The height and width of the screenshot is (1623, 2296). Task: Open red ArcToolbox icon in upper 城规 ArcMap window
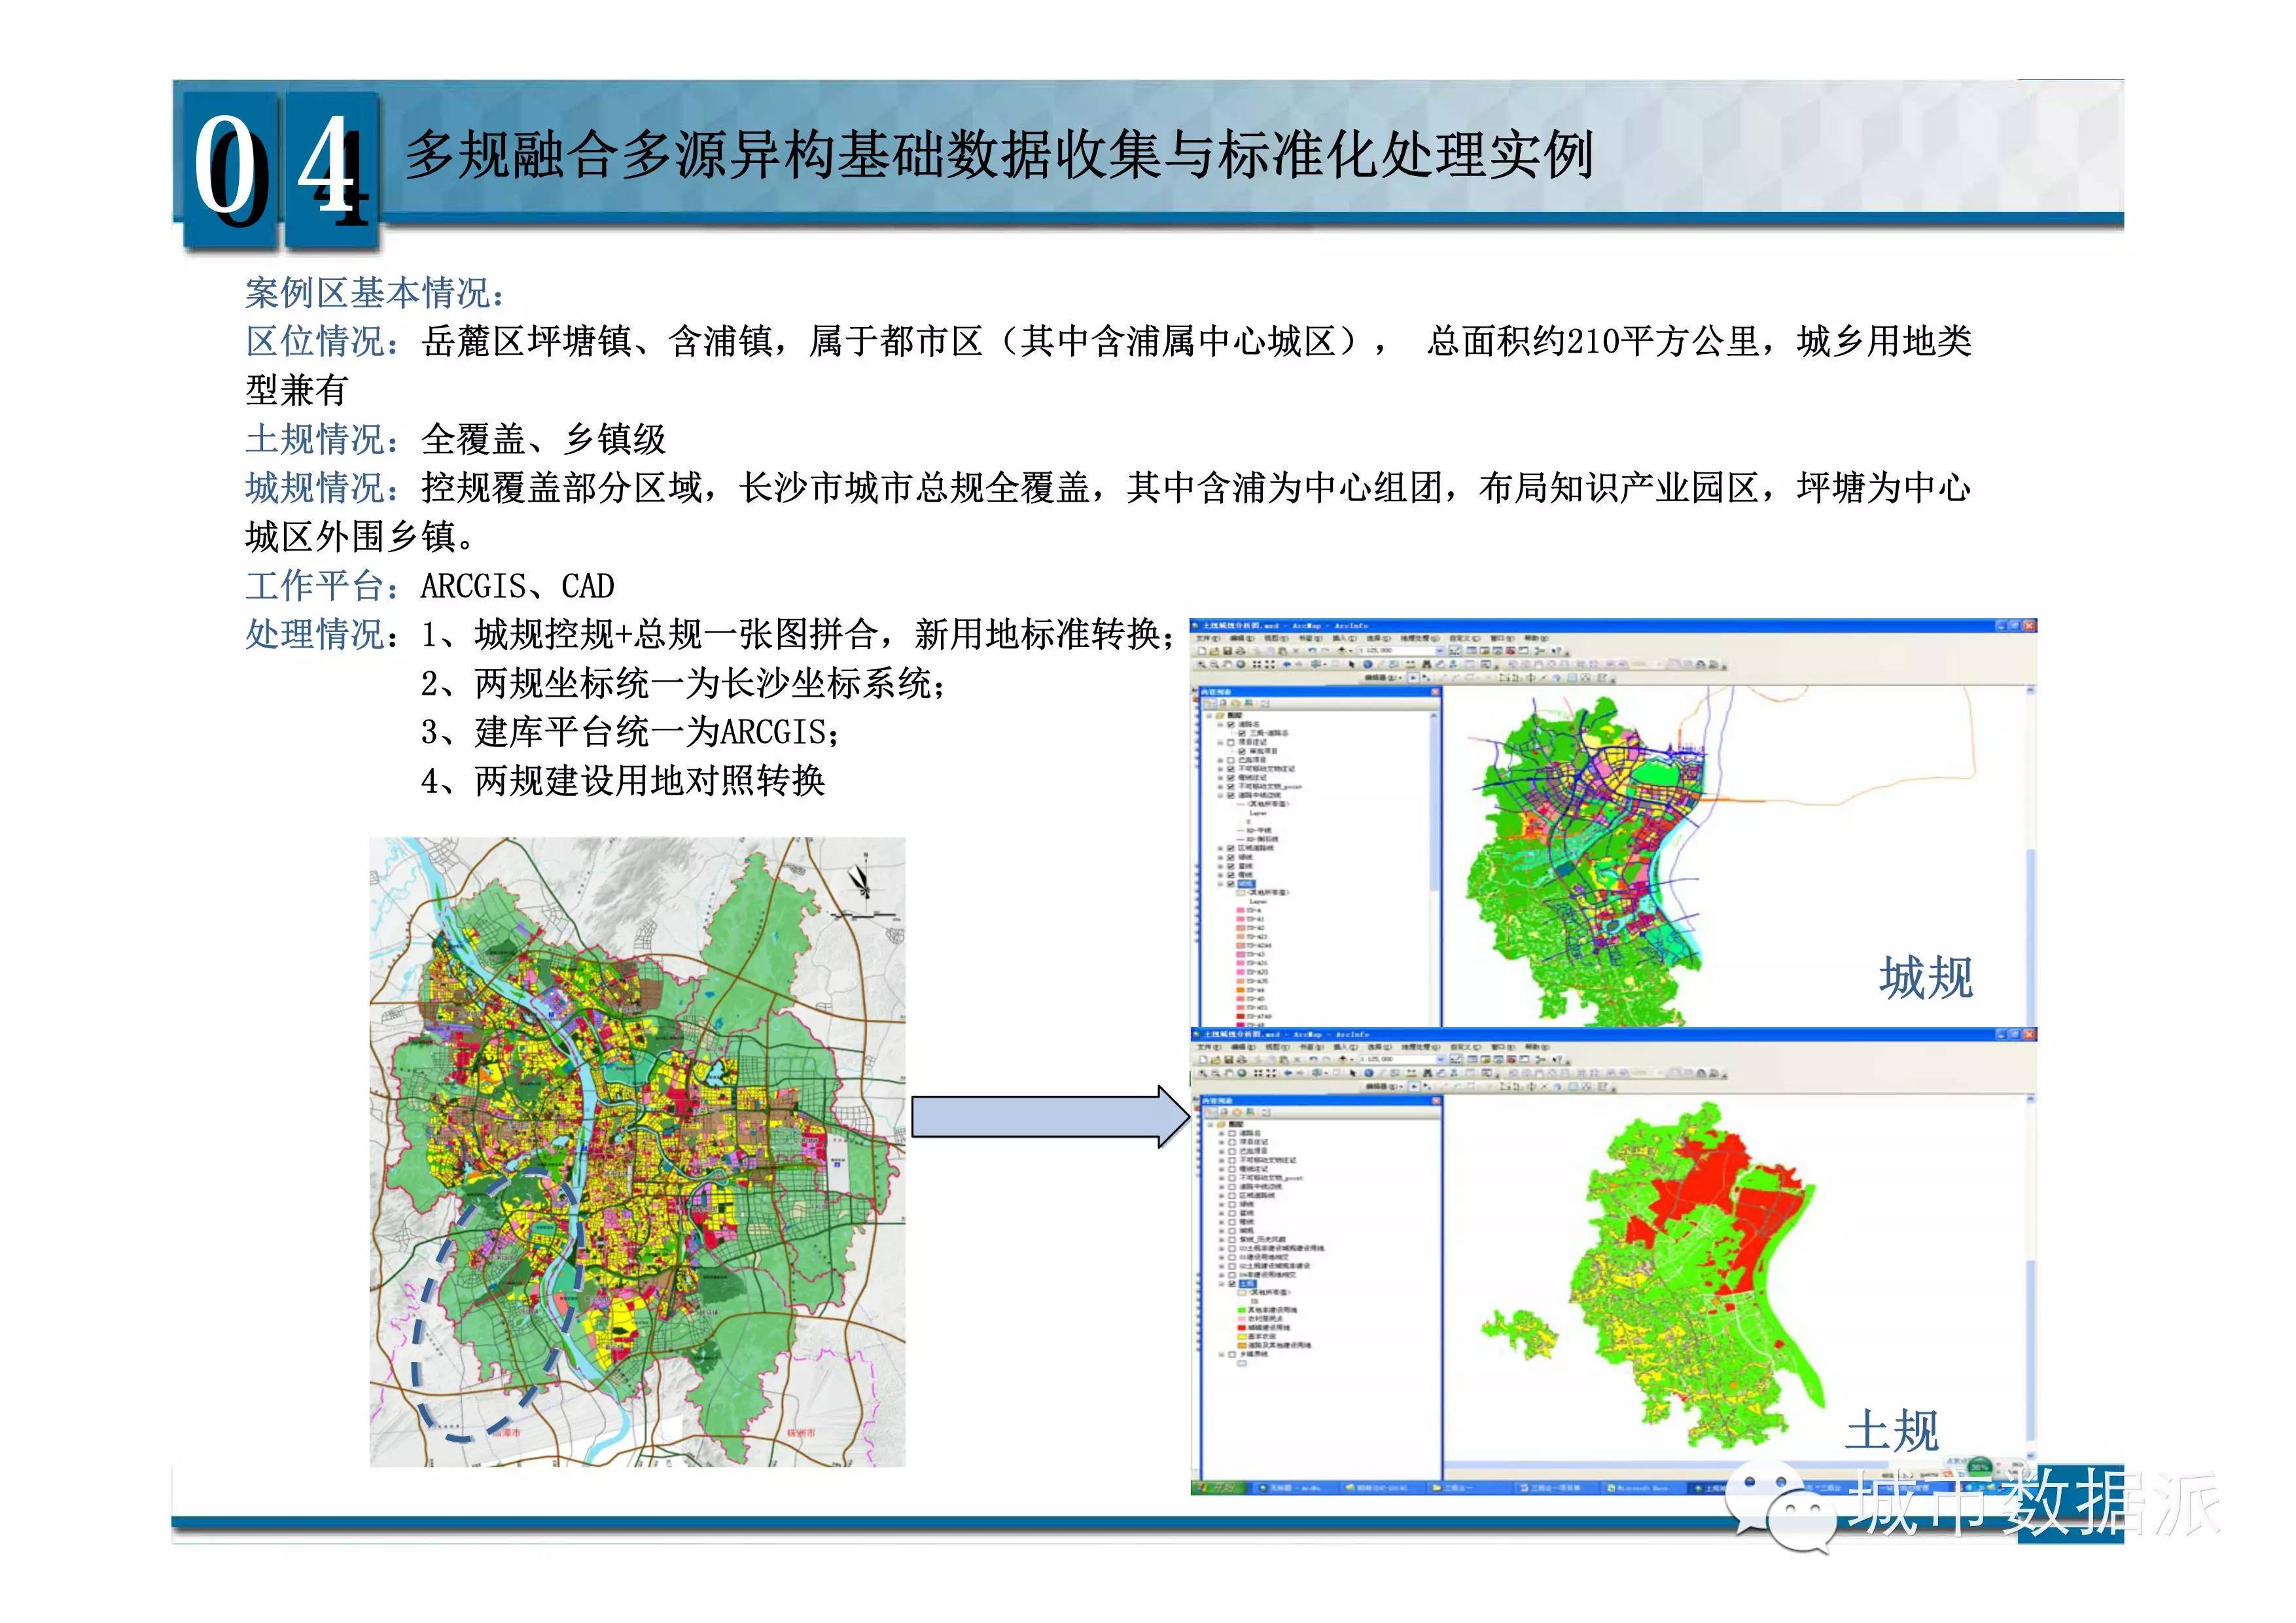1511,651
